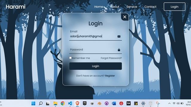Click the Brave browser taskbar icon
The image size is (191, 107).
[77, 103]
